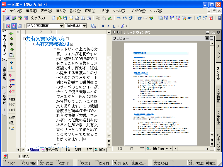
Task: Open the underline style arrow
Action: [118, 26]
